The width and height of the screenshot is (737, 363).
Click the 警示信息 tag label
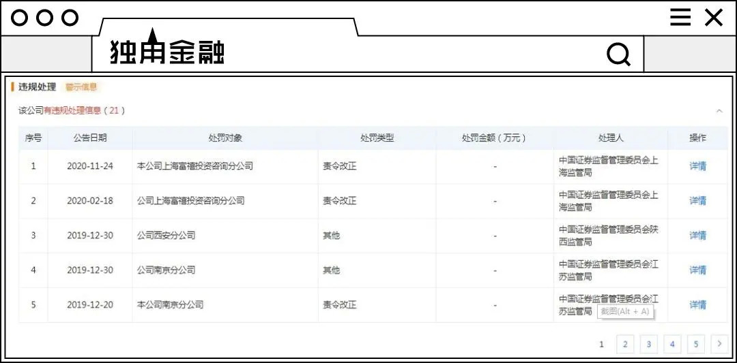81,86
